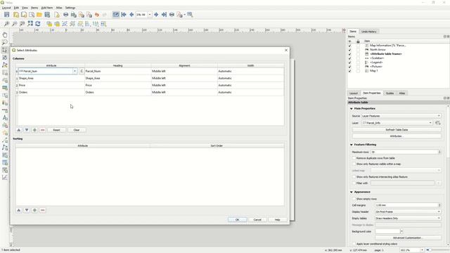The width and height of the screenshot is (450, 253).
Task: Click the Reset columns button
Action: (56, 130)
